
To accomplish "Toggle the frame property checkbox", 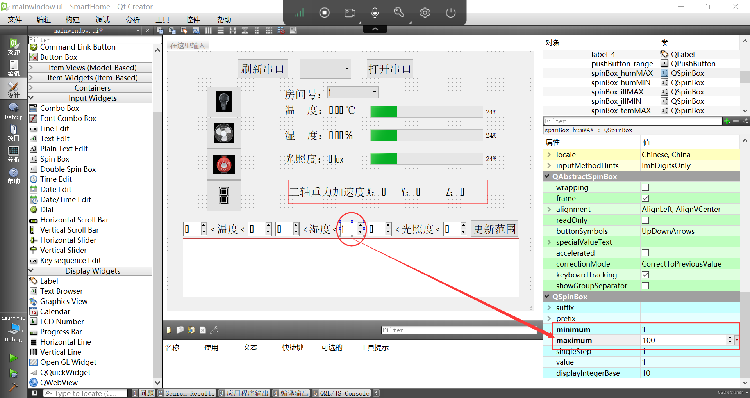I will point(645,198).
